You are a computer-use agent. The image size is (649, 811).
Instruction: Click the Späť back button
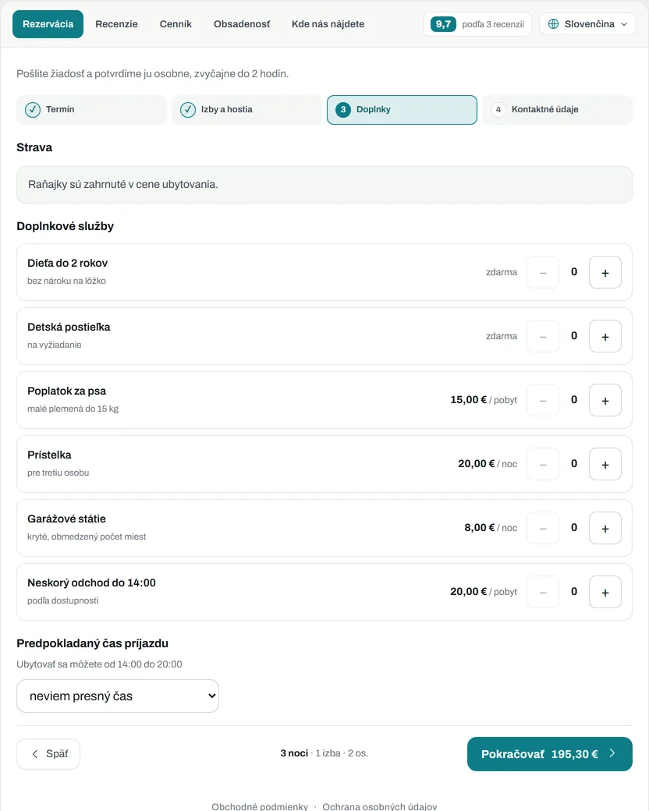coord(48,754)
